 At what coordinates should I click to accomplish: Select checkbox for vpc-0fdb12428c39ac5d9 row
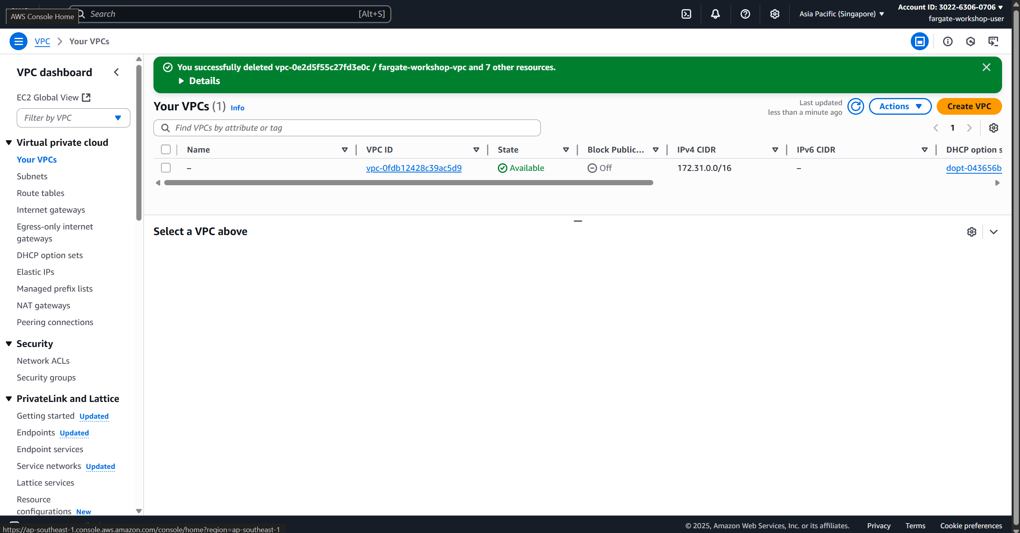(x=166, y=168)
